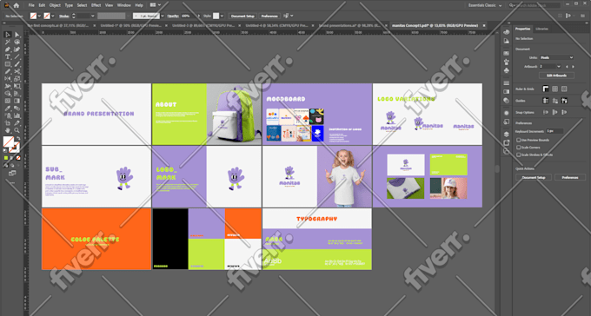Select the Lasso tool
The height and width of the screenshot is (316, 591).
pyautogui.click(x=17, y=43)
